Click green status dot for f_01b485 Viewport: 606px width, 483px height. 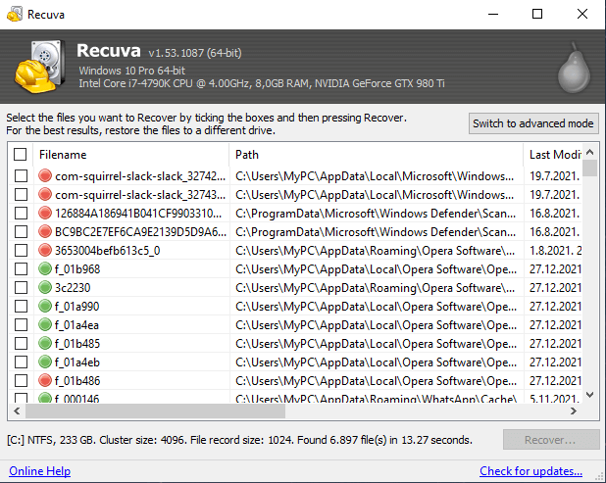[x=45, y=343]
